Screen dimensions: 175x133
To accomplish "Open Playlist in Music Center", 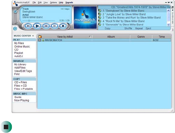I will (18, 53).
